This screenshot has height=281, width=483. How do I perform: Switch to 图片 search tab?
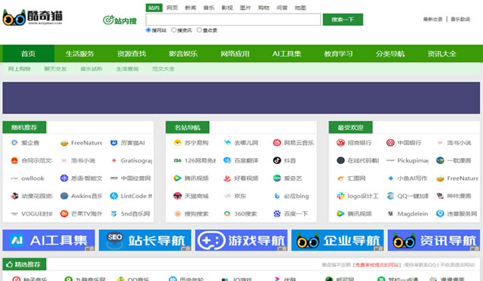pos(246,8)
